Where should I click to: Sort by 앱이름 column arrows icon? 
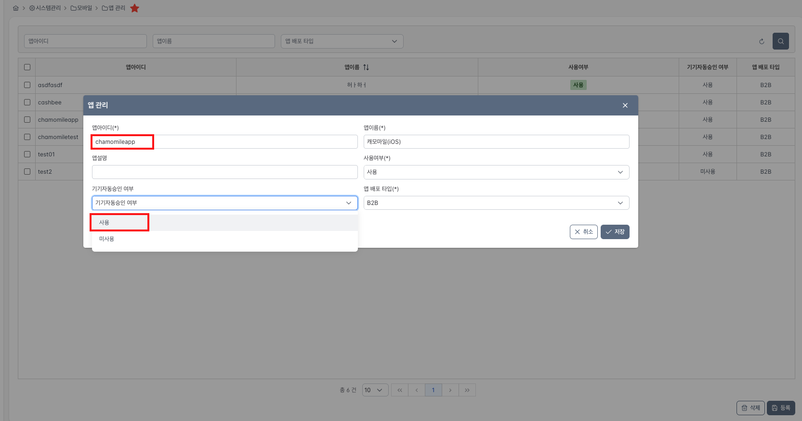point(366,67)
